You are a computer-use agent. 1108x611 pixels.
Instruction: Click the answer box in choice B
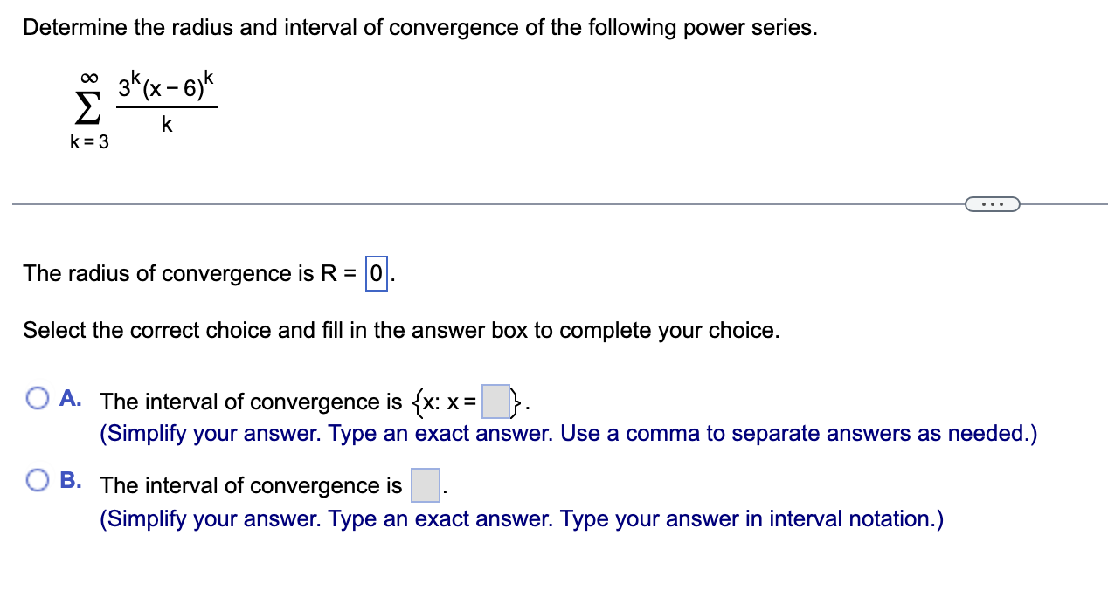click(x=425, y=487)
